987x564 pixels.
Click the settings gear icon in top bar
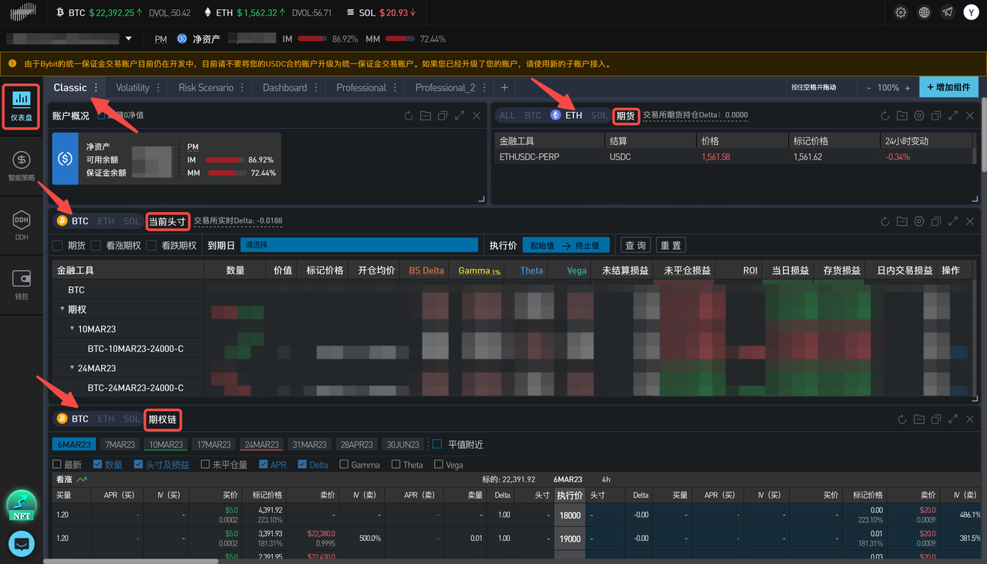click(901, 12)
